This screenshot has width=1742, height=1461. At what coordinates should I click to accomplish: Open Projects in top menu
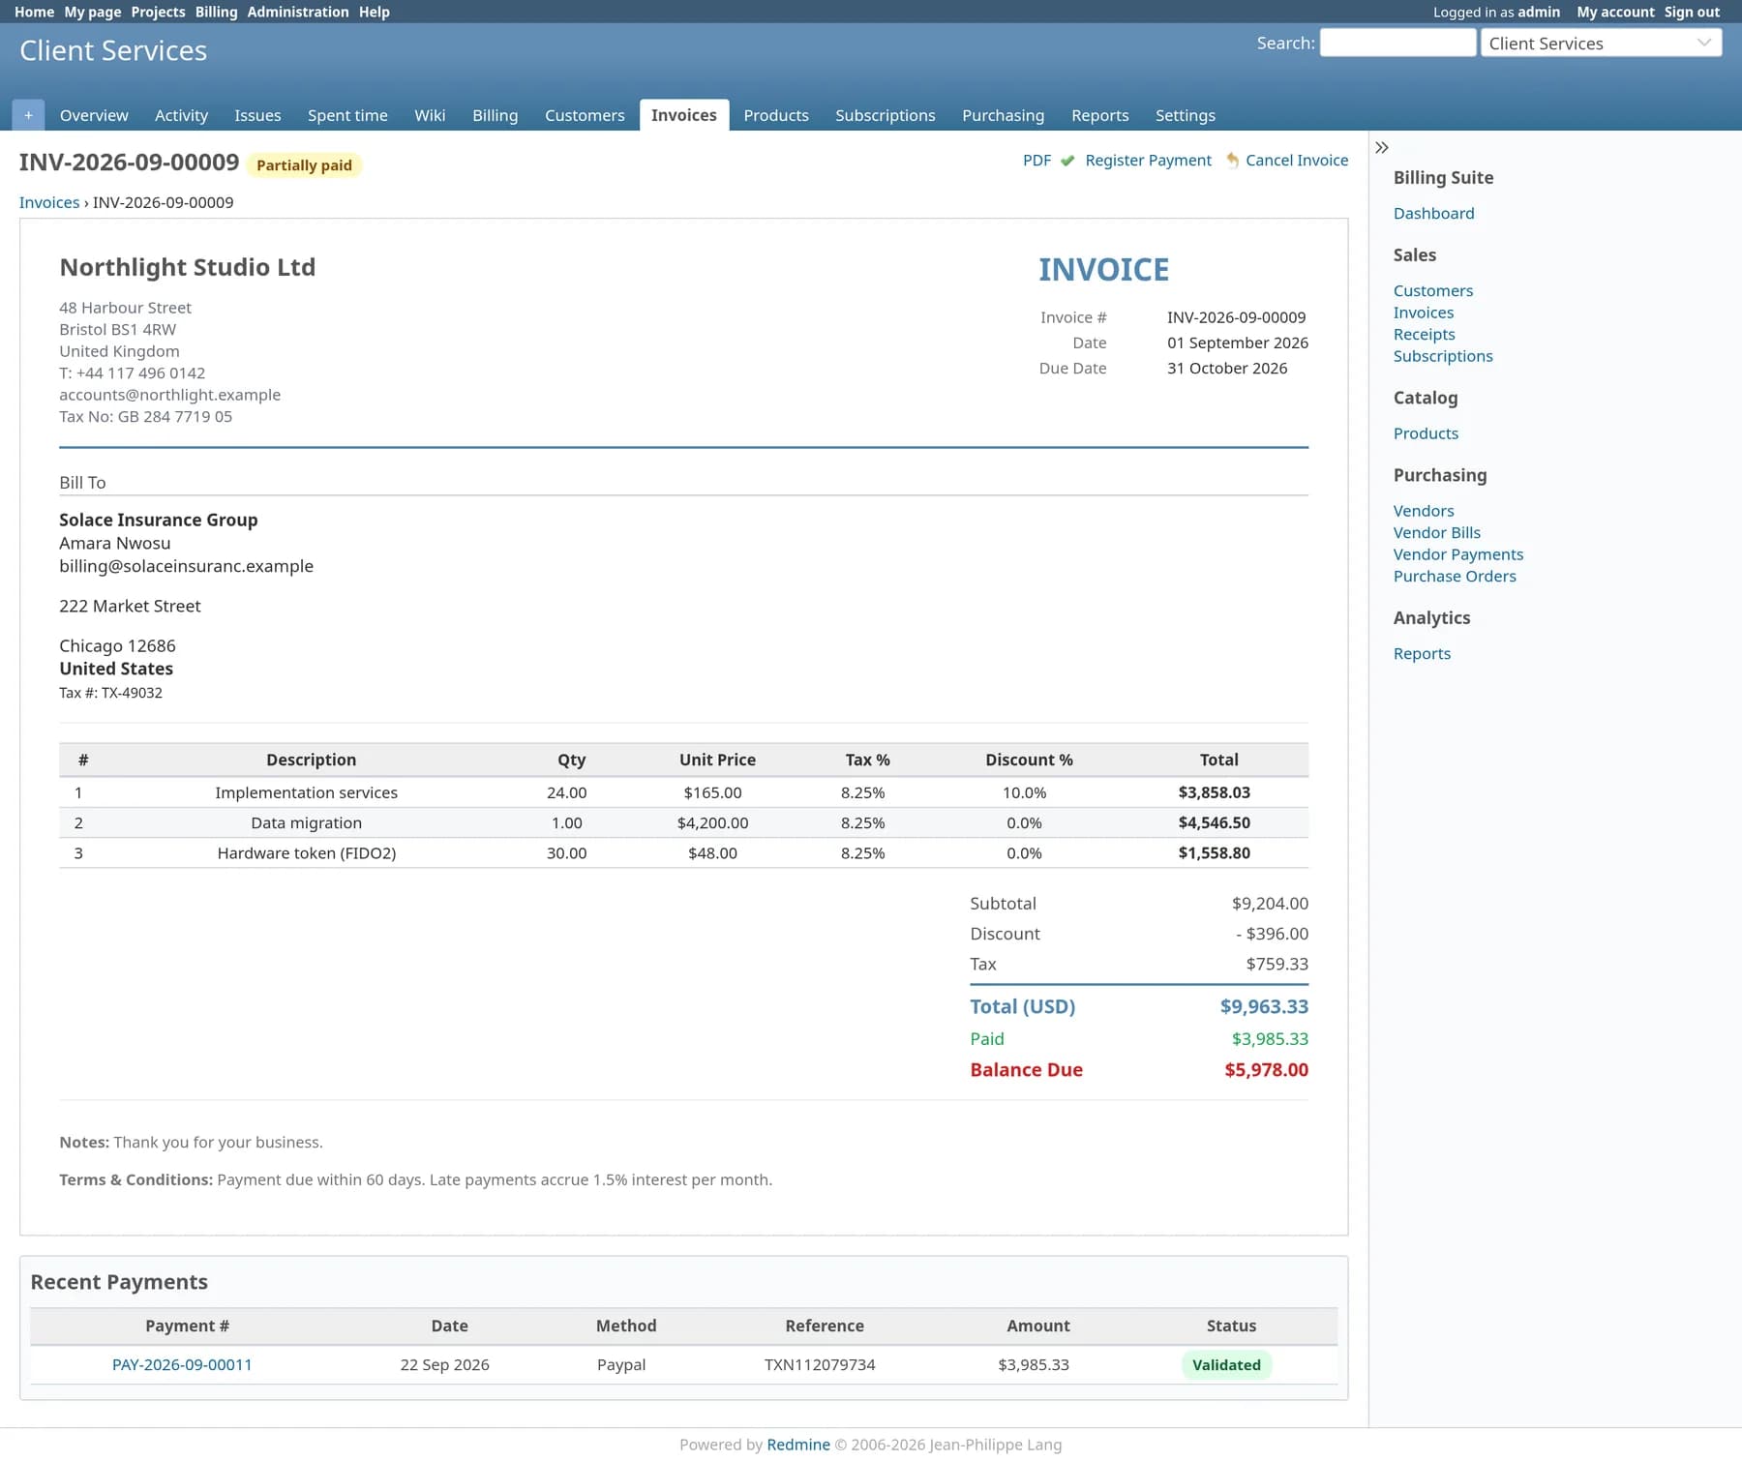click(158, 12)
